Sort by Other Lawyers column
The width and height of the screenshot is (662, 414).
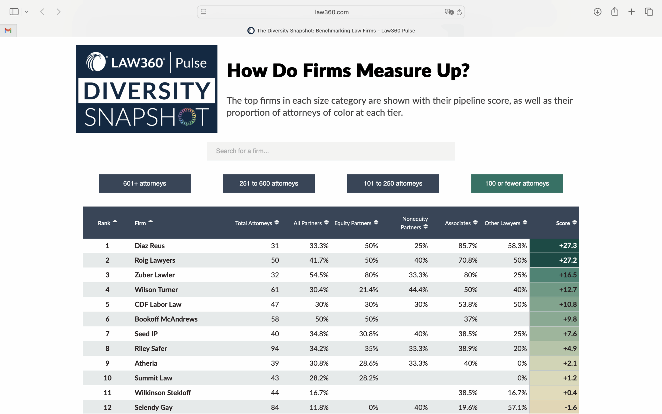tap(506, 223)
